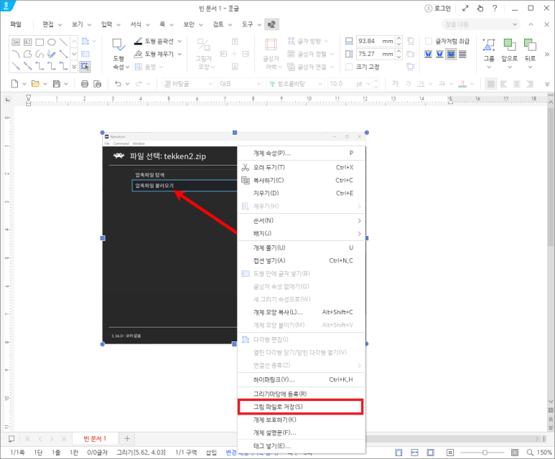This screenshot has height=459, width=555.
Task: Enable the 크기 고정 checkbox
Action: 349,67
